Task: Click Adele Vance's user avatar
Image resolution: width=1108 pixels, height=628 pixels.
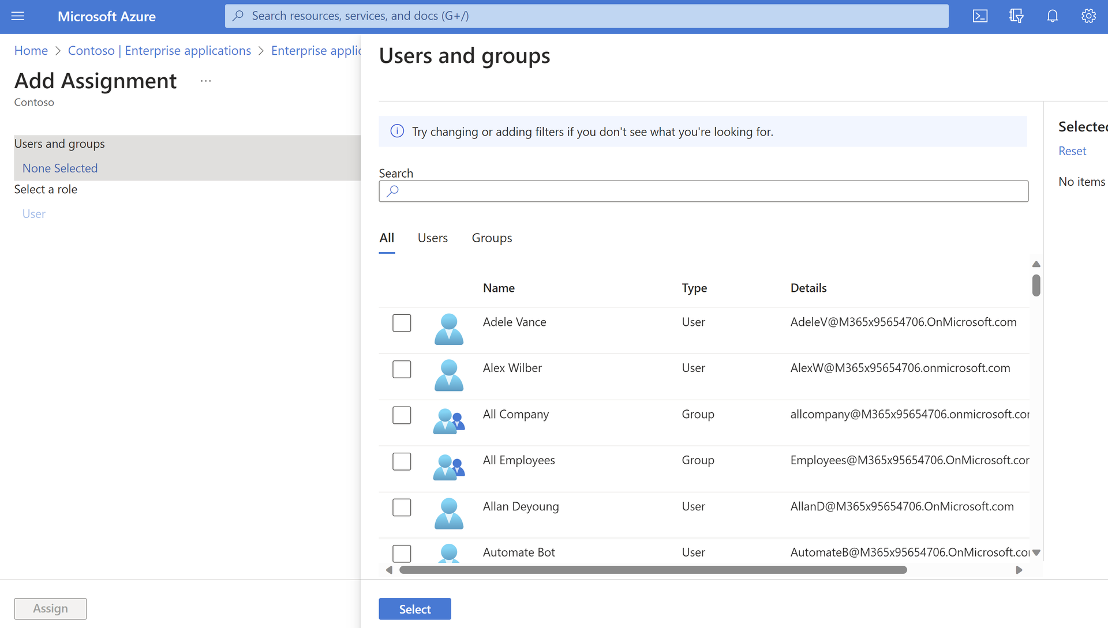Action: click(x=449, y=329)
